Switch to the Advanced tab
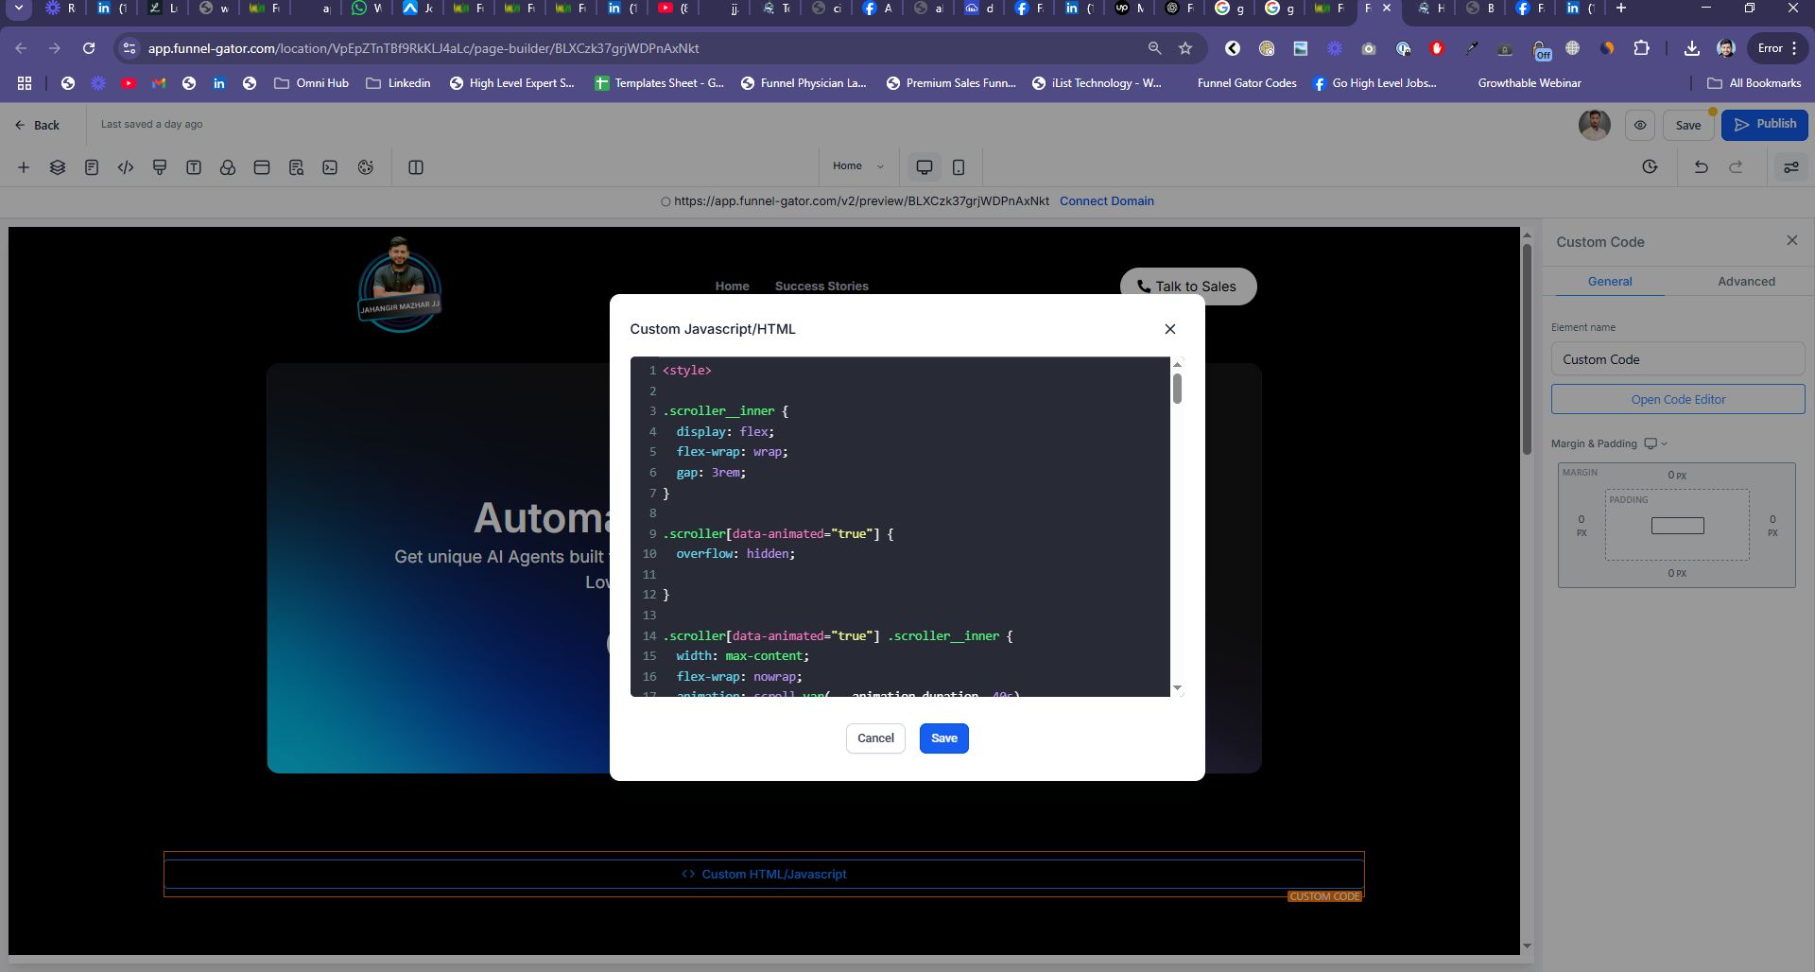Viewport: 1815px width, 972px height. pos(1745,282)
